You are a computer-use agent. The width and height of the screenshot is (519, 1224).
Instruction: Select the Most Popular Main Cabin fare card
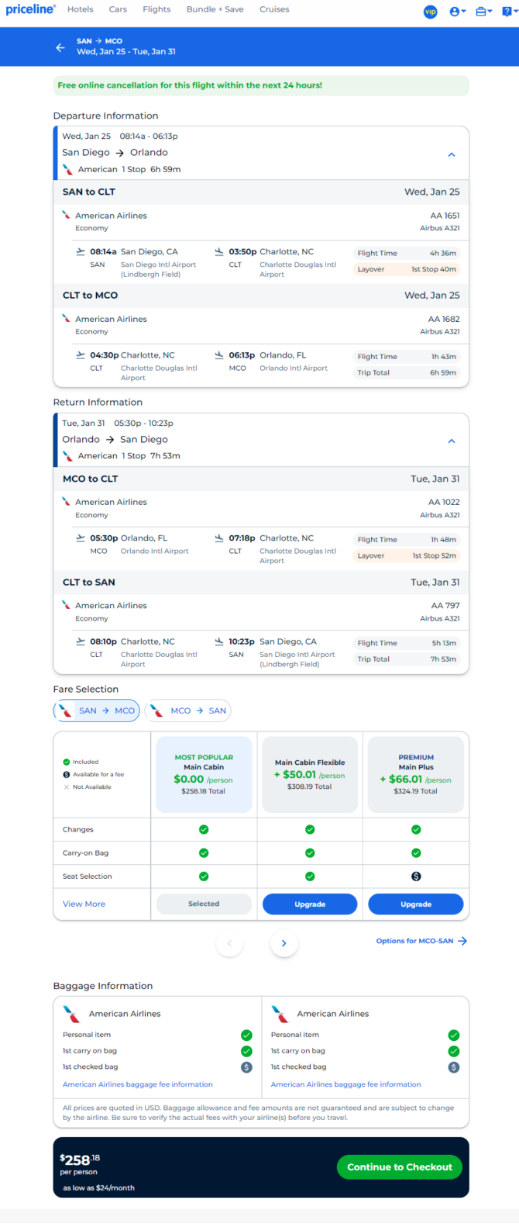click(204, 774)
